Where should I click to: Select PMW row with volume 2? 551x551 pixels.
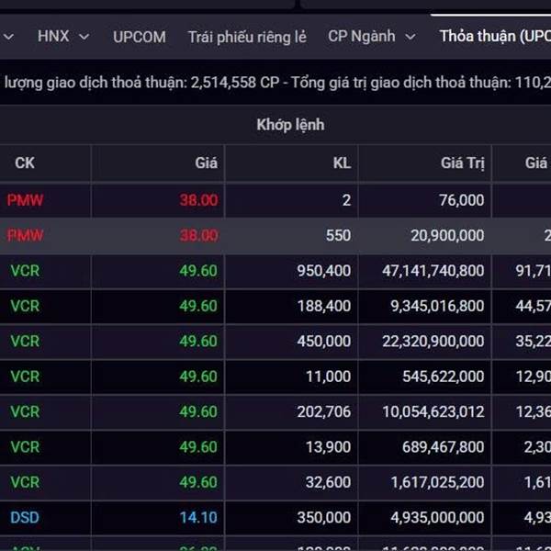click(275, 200)
